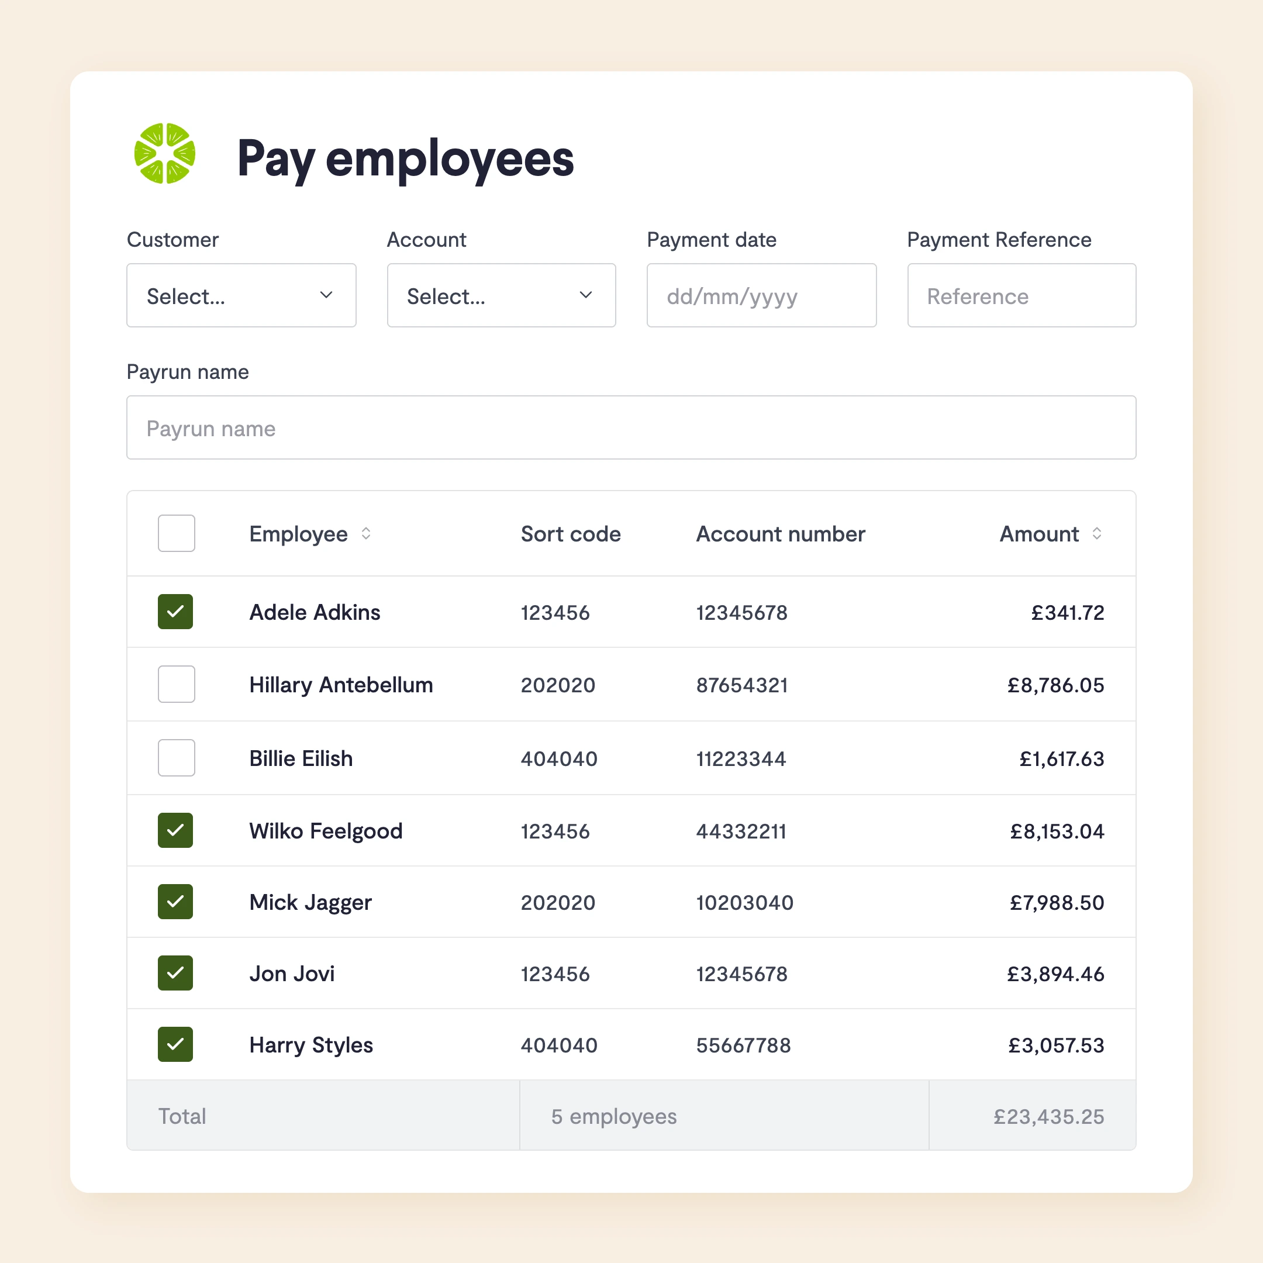Click account number 87654321
Viewport: 1263px width, 1263px height.
pos(742,685)
